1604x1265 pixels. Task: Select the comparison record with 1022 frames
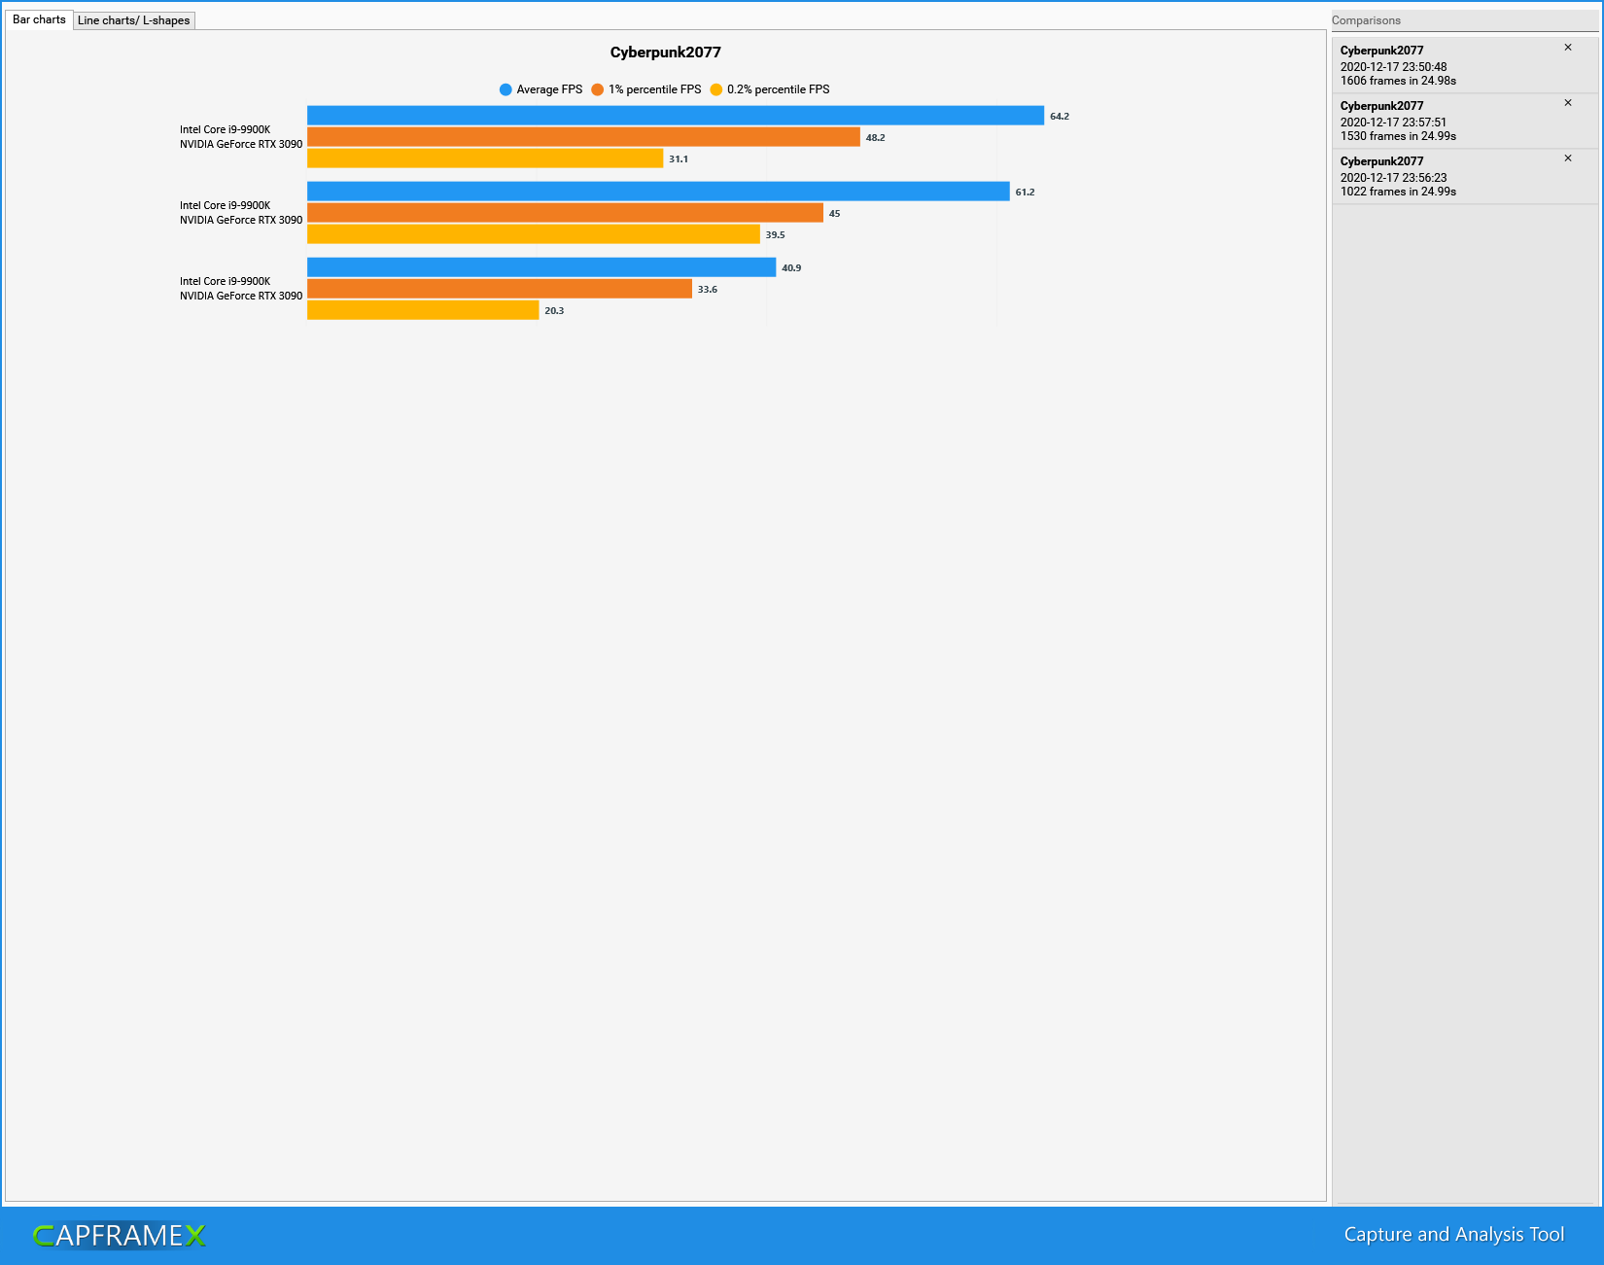click(1465, 176)
